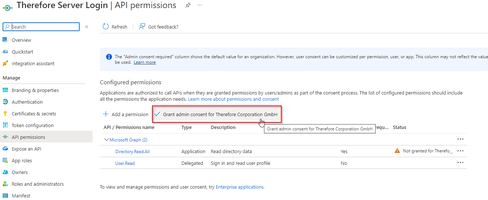
Task: Click Add a permission
Action: pos(126,114)
